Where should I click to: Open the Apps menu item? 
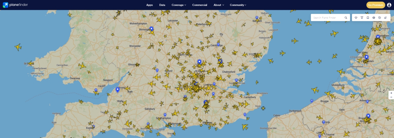pyautogui.click(x=149, y=5)
